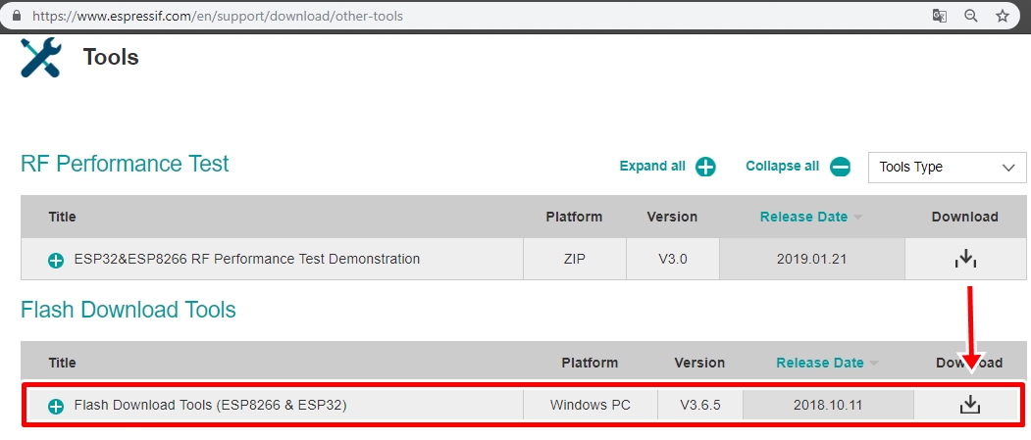Sort Flash Download Tools by Release Date
Viewport: 1031px width, 440px height.
820,363
